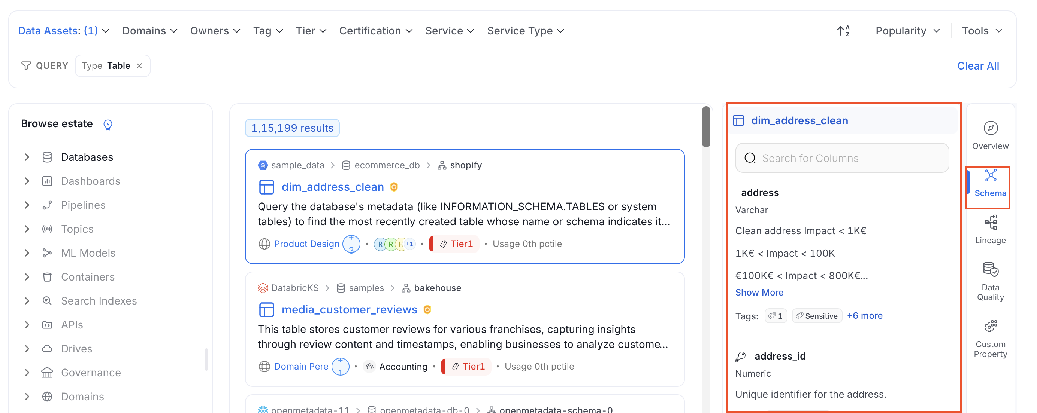Click the bakehouse schema breadcrumb
This screenshot has height=413, width=1037.
pyautogui.click(x=437, y=288)
